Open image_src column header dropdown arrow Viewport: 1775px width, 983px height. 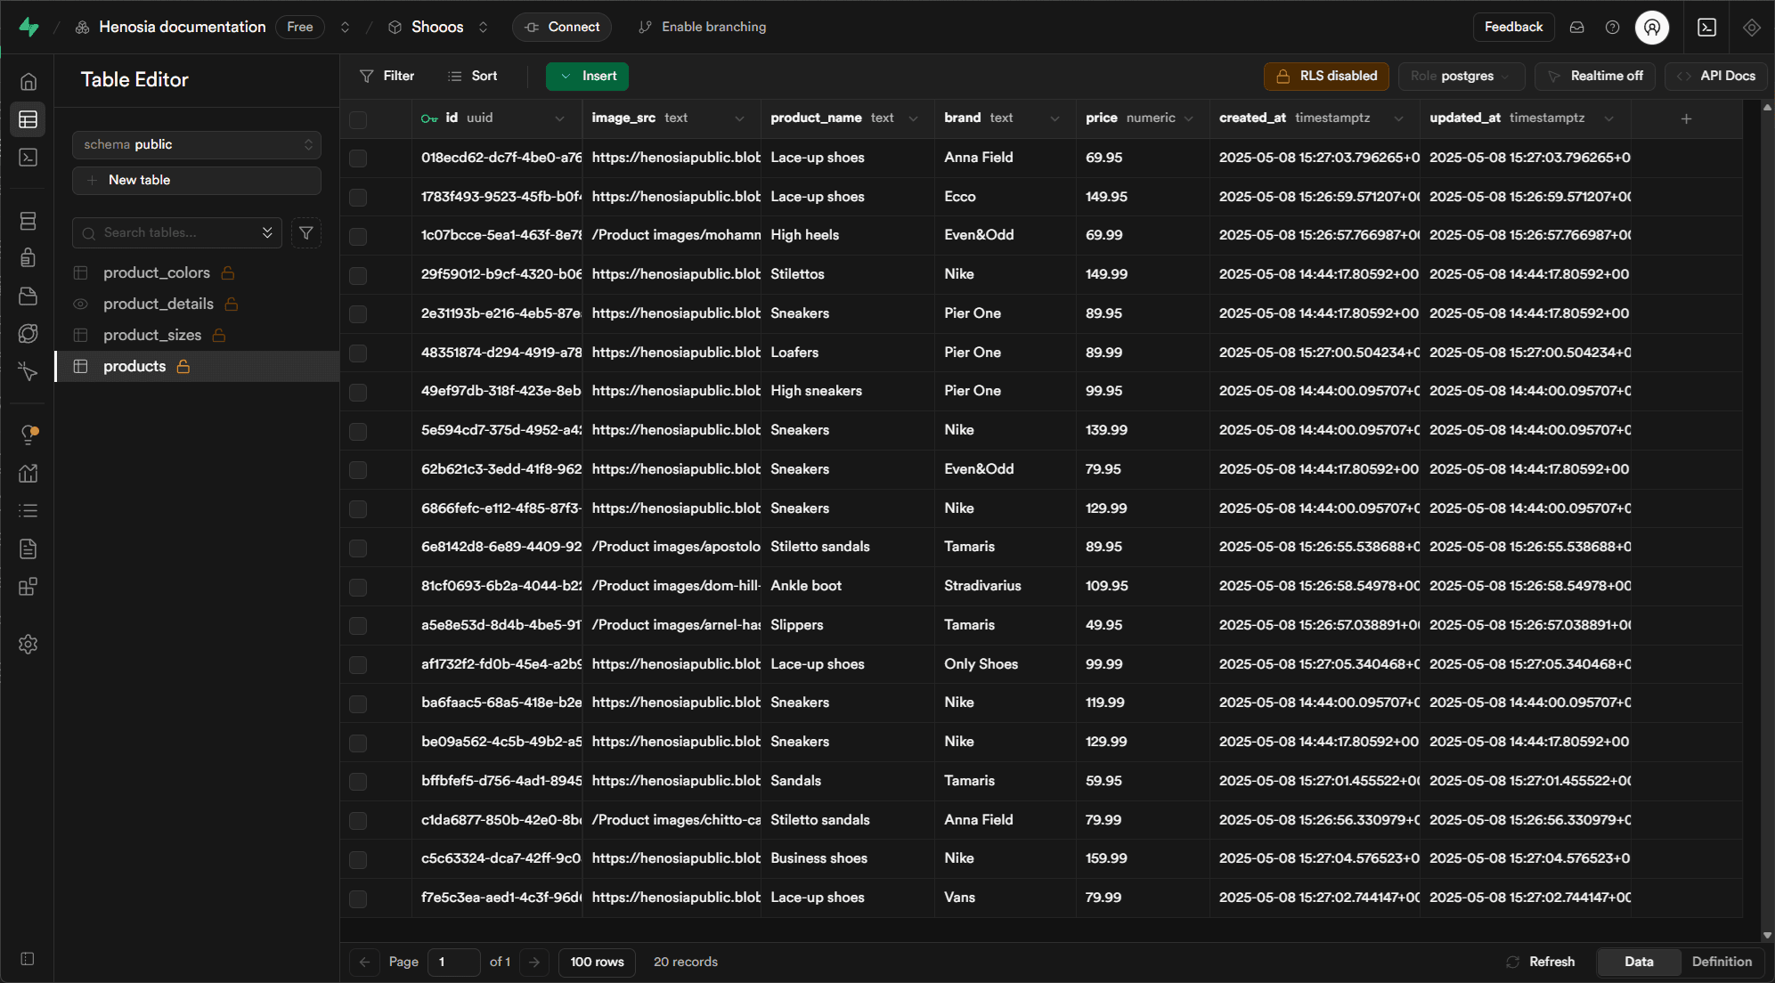[x=739, y=118]
